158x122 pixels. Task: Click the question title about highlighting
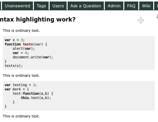pyautogui.click(x=38, y=19)
